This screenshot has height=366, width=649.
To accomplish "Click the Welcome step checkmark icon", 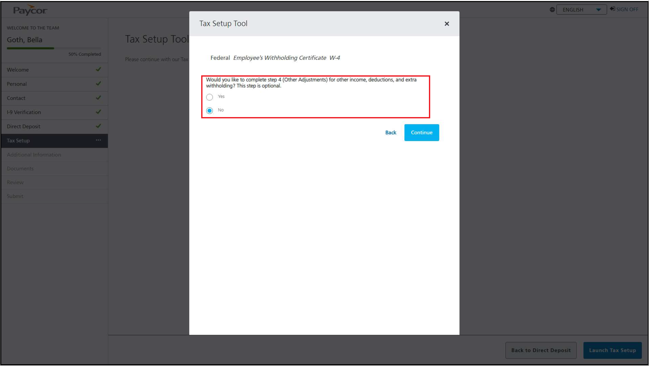I will click(x=98, y=69).
